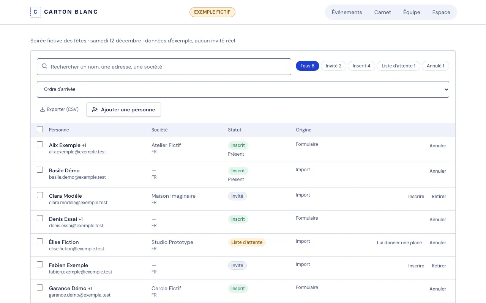Click "Lui donner une place" for Élise Fiction
Viewport: 486px width, 303px height.
pyautogui.click(x=399, y=243)
